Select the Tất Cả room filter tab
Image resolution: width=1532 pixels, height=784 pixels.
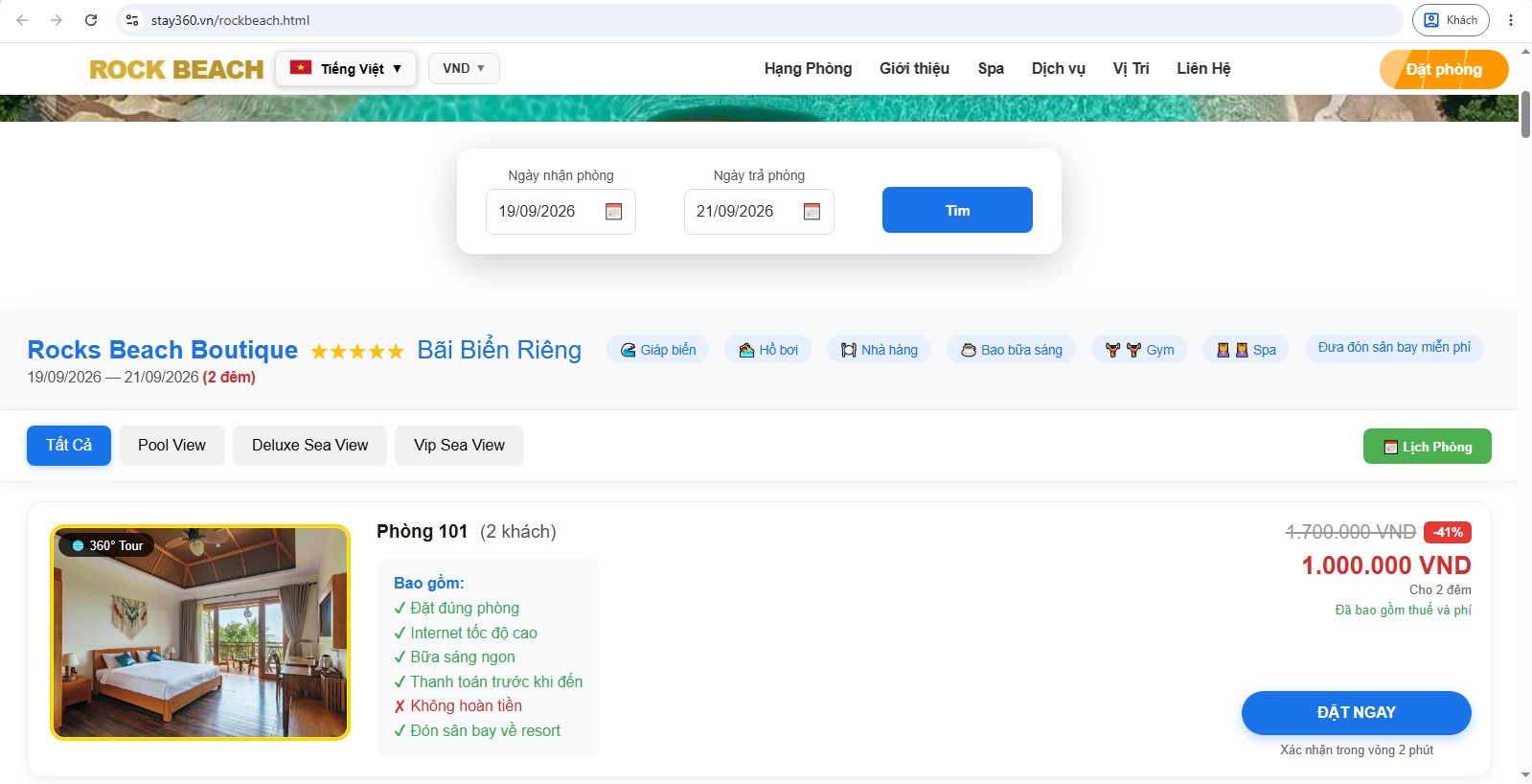[x=69, y=446]
